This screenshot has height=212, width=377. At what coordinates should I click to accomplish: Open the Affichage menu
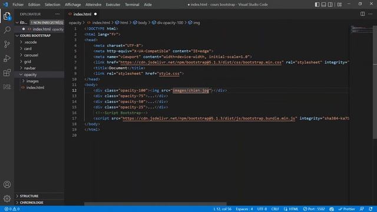73,5
